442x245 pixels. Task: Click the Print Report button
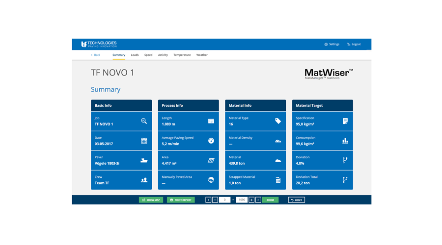coord(181,200)
